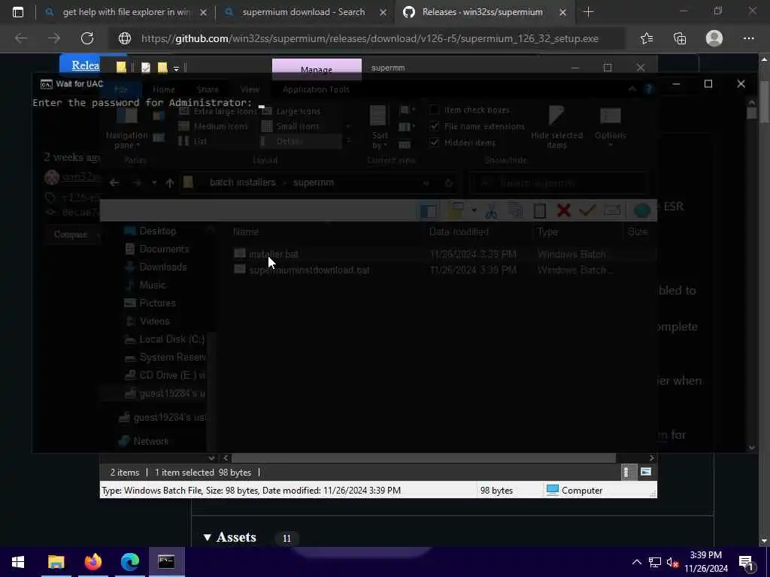This screenshot has height=577, width=770.
Task: Open Home tab in Explorer ribbon
Action: pos(163,89)
